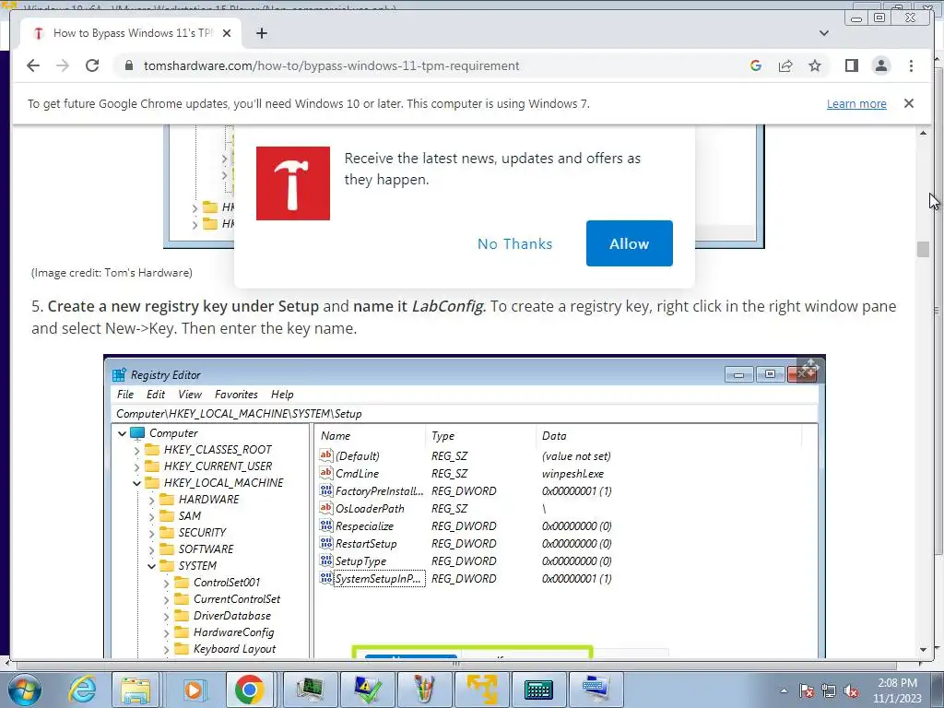
Task: Click the page scrollbar up arrow
Action: pyautogui.click(x=923, y=133)
